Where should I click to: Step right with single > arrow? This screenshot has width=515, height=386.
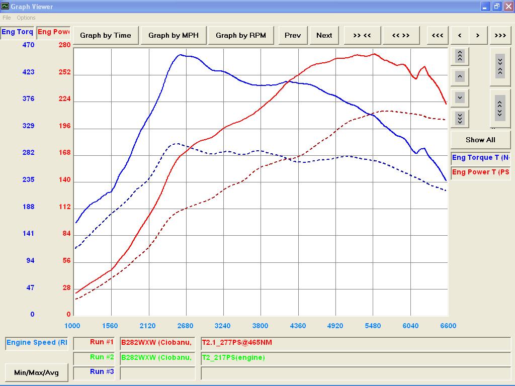pyautogui.click(x=478, y=36)
